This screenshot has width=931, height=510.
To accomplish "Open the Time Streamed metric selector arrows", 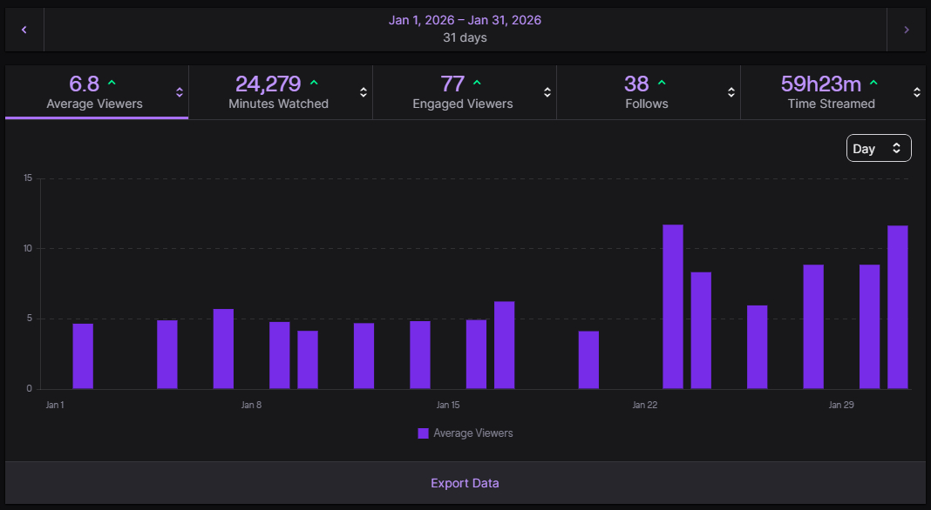I will pos(916,92).
